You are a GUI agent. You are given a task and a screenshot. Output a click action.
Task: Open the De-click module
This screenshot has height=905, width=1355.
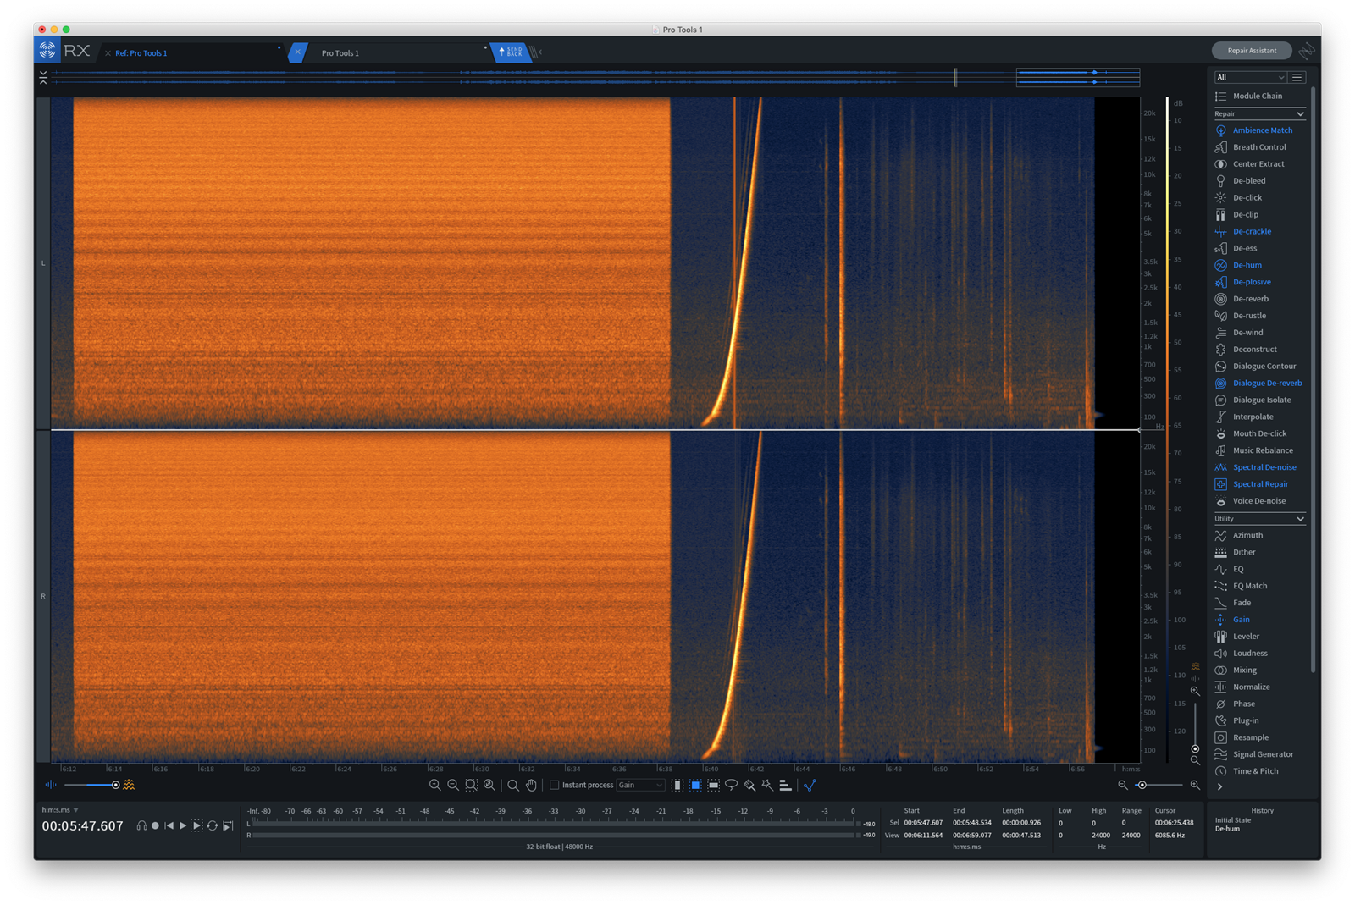click(x=1247, y=197)
